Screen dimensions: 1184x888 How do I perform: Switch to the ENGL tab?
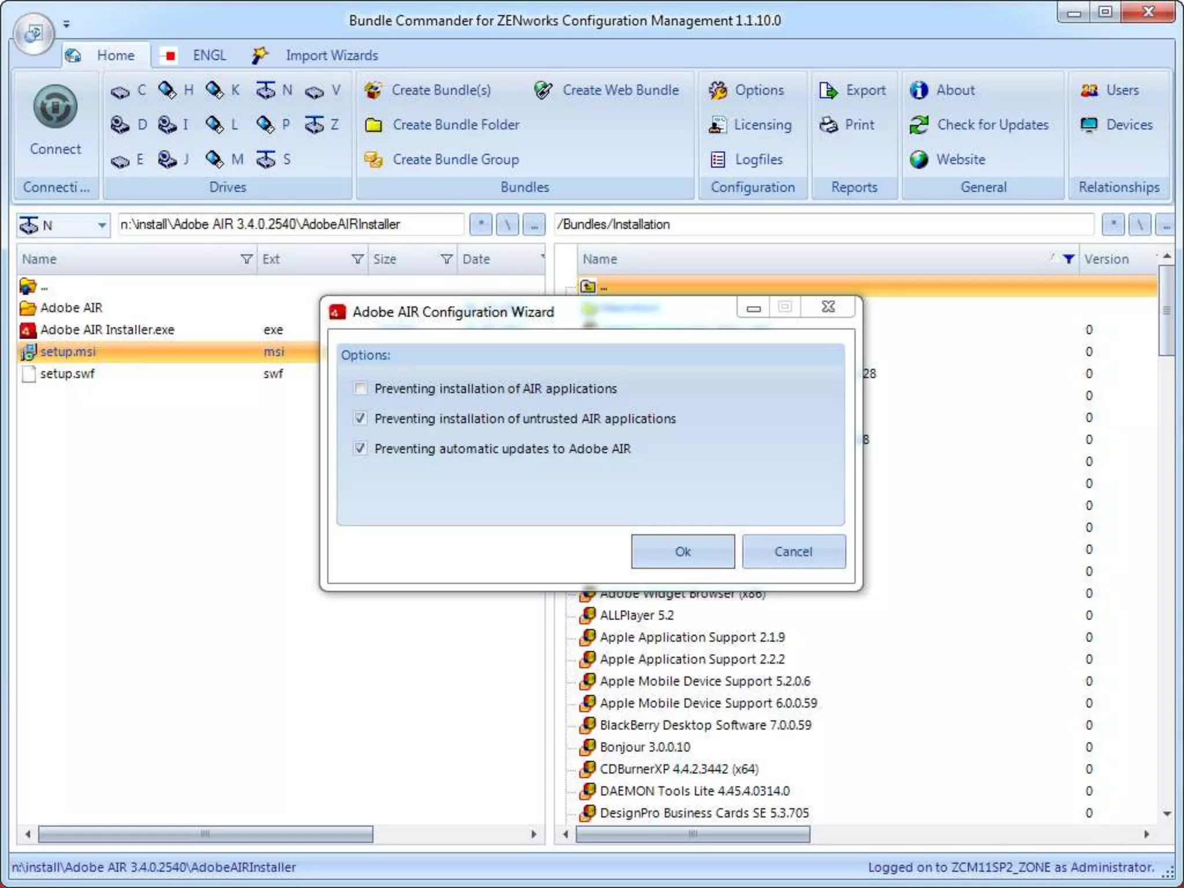pyautogui.click(x=194, y=55)
